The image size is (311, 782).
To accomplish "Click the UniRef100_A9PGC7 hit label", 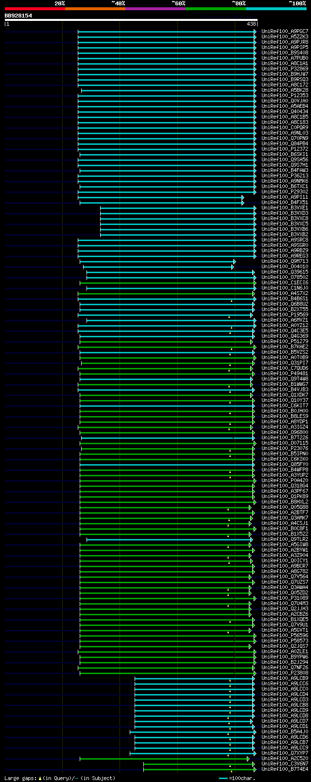I will coord(285,32).
